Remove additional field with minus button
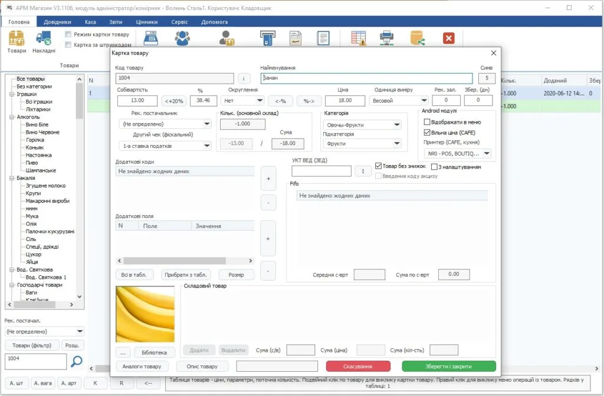This screenshot has width=604, height=396. [268, 271]
